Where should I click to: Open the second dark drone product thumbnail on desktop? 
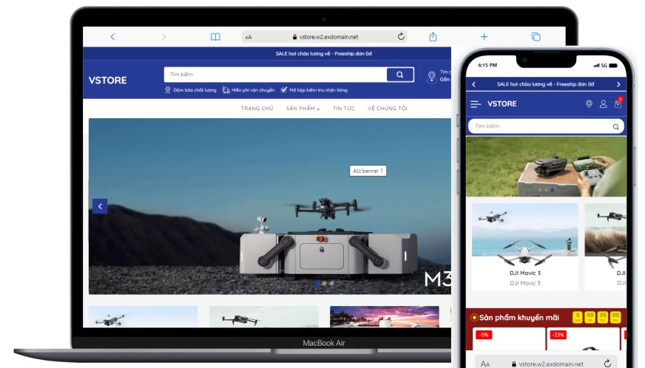point(263,316)
